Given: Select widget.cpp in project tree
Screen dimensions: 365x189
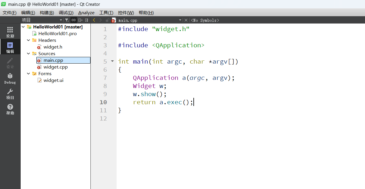Looking at the screenshot, I should tap(56, 67).
